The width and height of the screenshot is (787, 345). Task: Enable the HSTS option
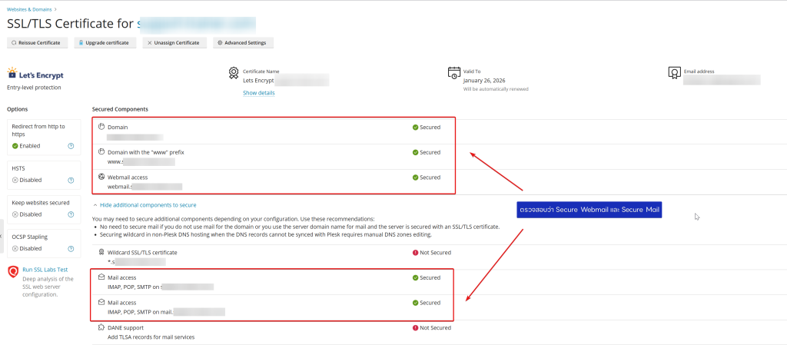[29, 181]
